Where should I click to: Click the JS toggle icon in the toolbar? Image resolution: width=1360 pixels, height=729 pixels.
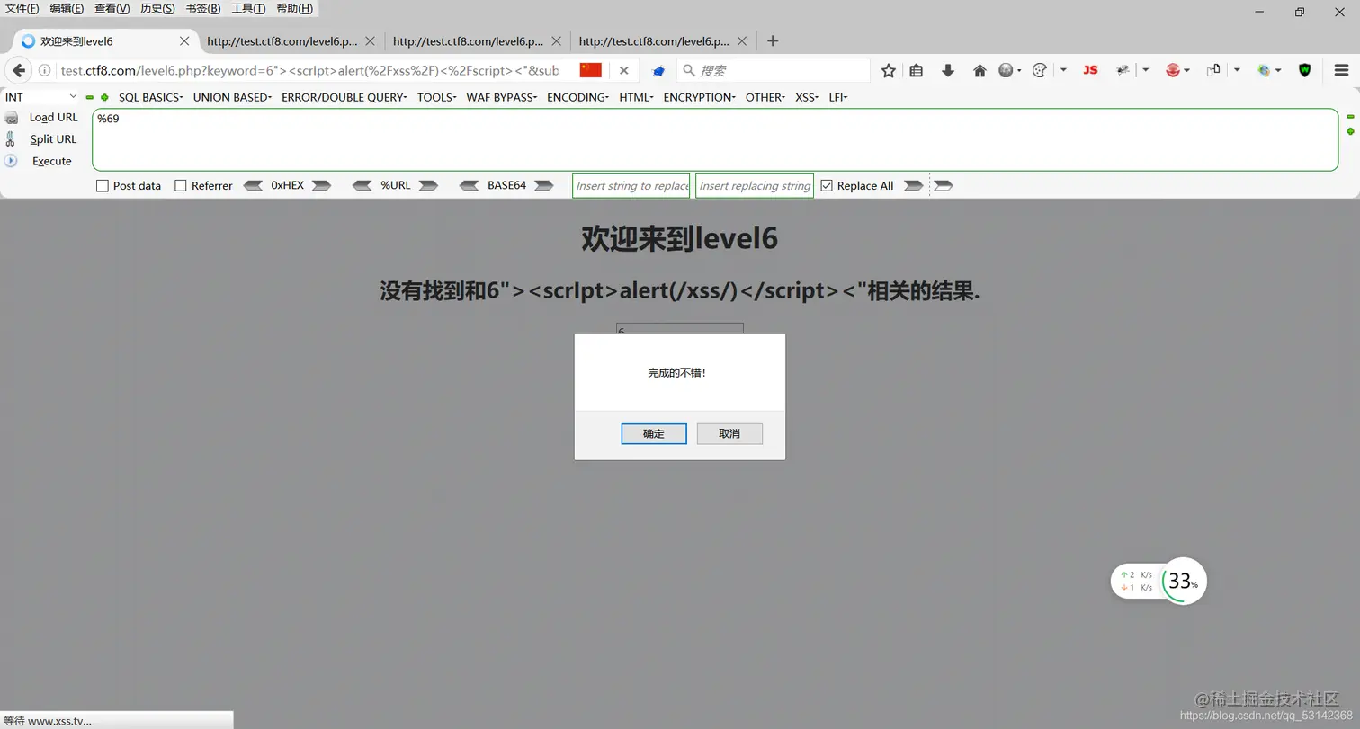coord(1089,69)
